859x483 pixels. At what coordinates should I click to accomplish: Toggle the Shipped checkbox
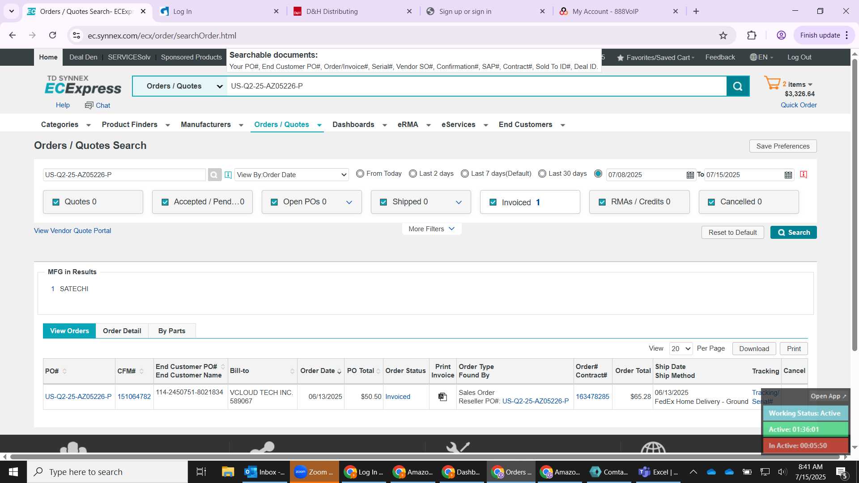tap(383, 202)
